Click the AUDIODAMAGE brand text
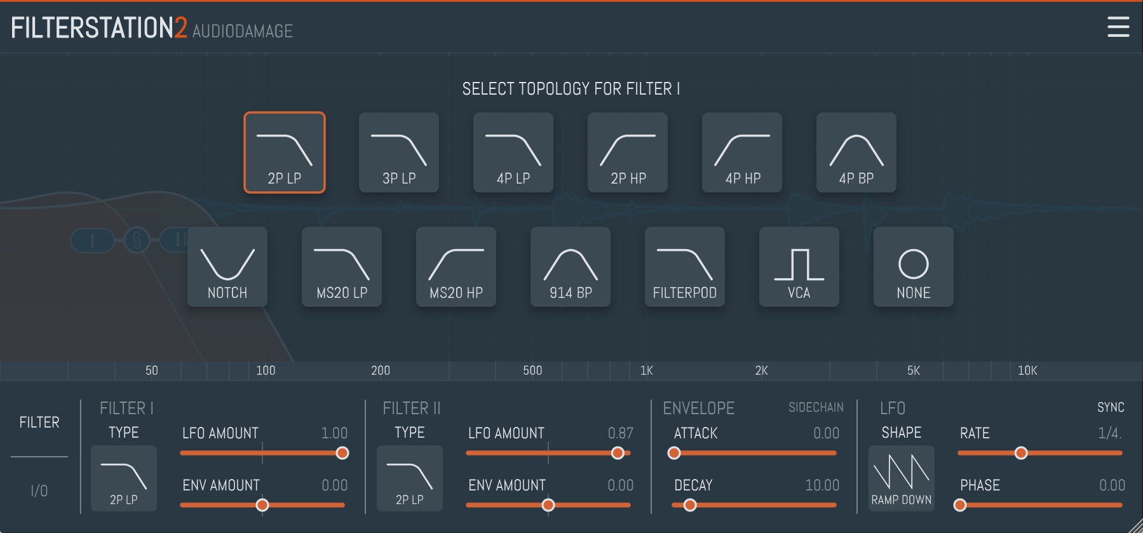This screenshot has height=533, width=1143. pyautogui.click(x=243, y=31)
